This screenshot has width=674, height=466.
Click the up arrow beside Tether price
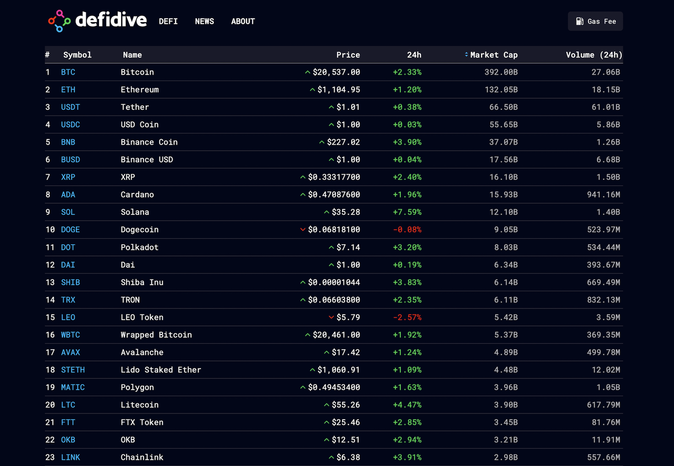coord(331,107)
